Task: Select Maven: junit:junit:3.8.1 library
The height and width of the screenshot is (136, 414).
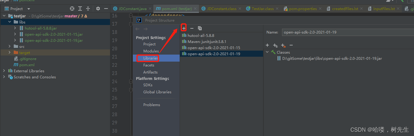Action: click(222, 41)
